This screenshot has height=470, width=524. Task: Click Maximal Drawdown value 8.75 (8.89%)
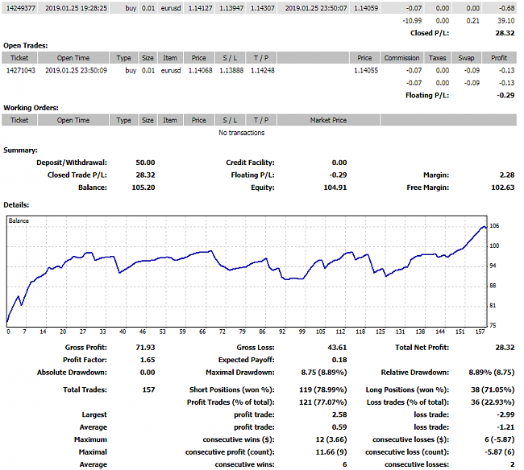tap(324, 373)
